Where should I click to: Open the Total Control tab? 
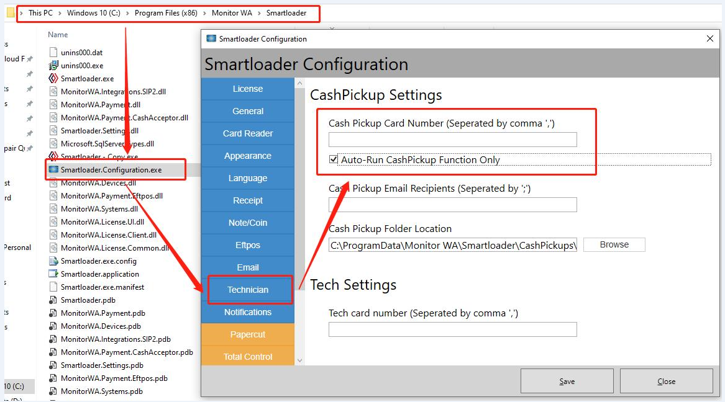248,356
